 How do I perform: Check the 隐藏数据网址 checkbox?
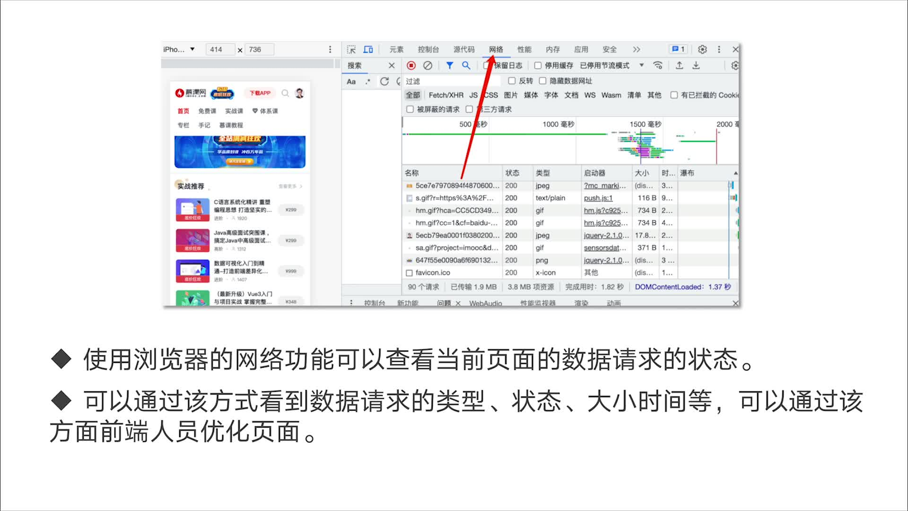[x=542, y=81]
